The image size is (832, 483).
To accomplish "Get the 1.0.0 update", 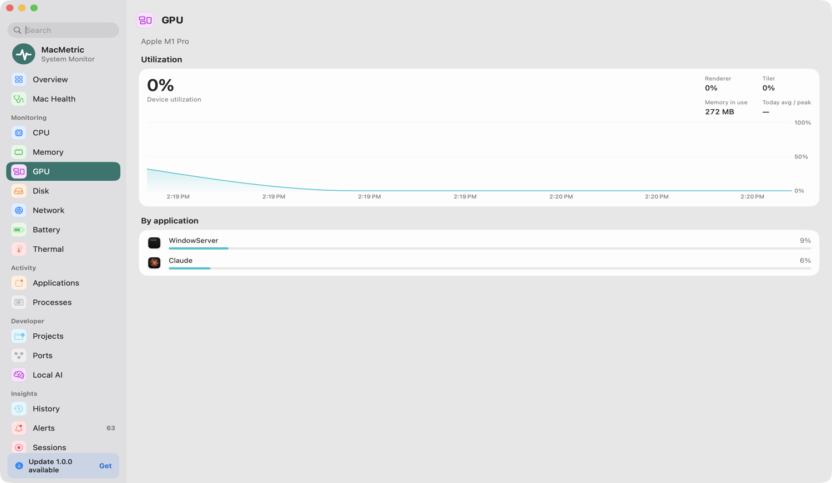I will click(x=105, y=466).
